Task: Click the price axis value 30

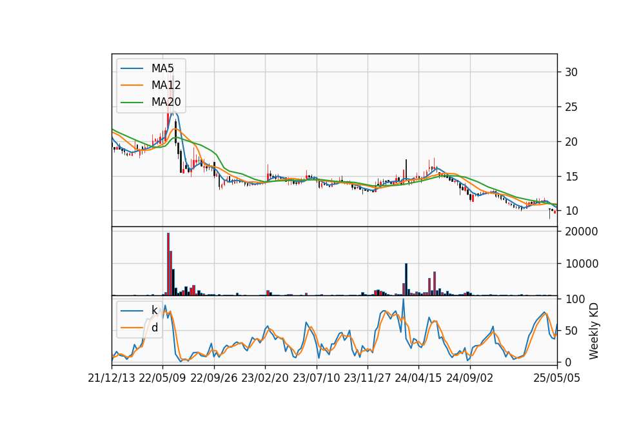Action: point(571,72)
